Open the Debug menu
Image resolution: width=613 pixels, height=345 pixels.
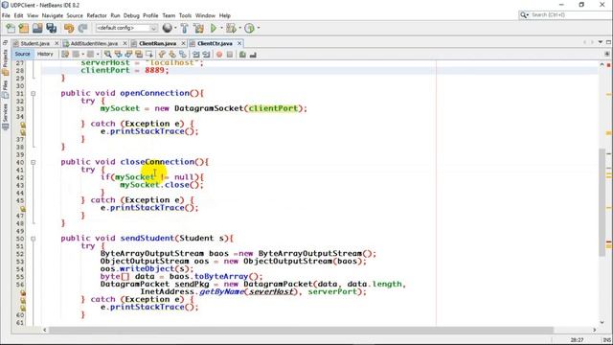pyautogui.click(x=131, y=15)
